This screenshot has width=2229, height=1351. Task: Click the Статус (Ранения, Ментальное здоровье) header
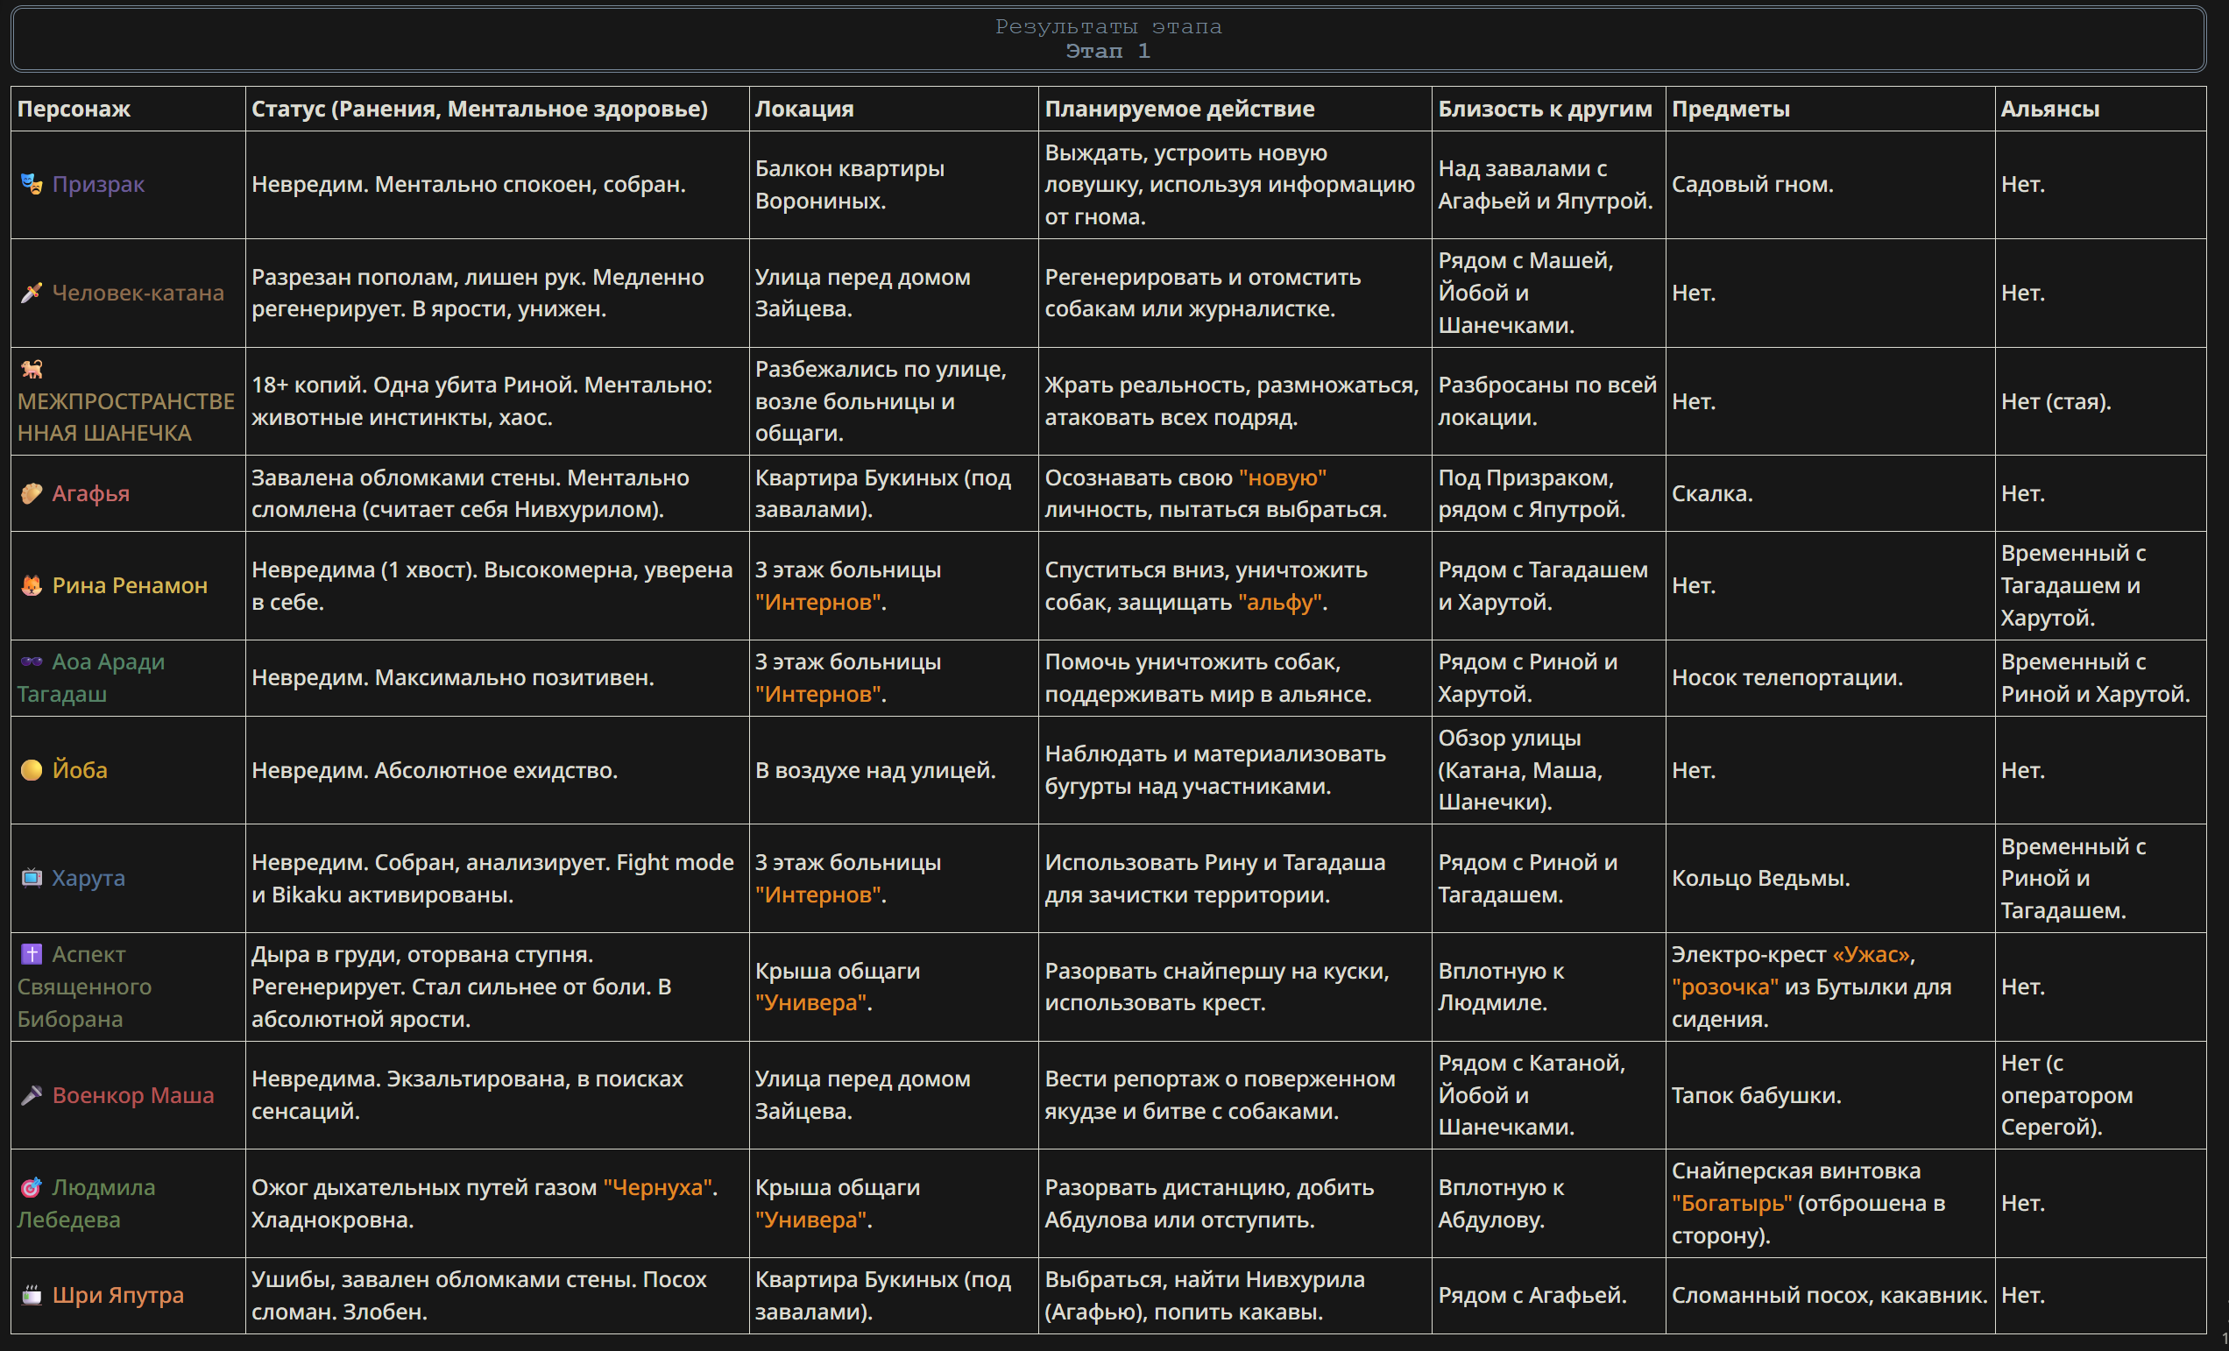pyautogui.click(x=479, y=110)
